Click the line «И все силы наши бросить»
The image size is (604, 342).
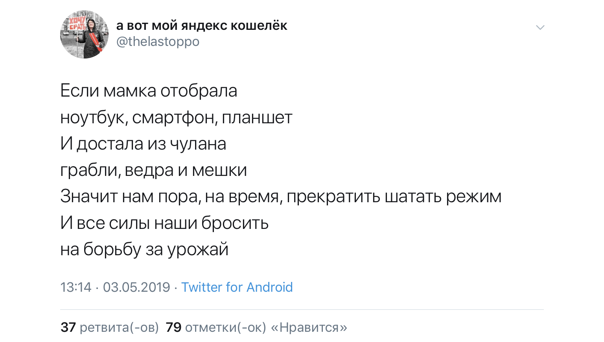click(164, 223)
